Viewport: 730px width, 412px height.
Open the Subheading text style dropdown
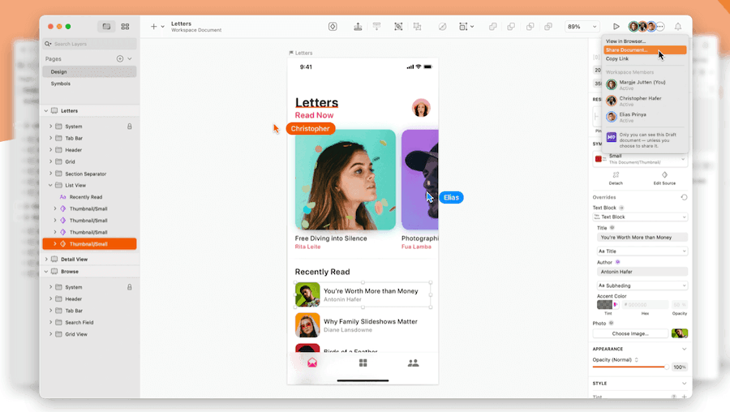(641, 285)
